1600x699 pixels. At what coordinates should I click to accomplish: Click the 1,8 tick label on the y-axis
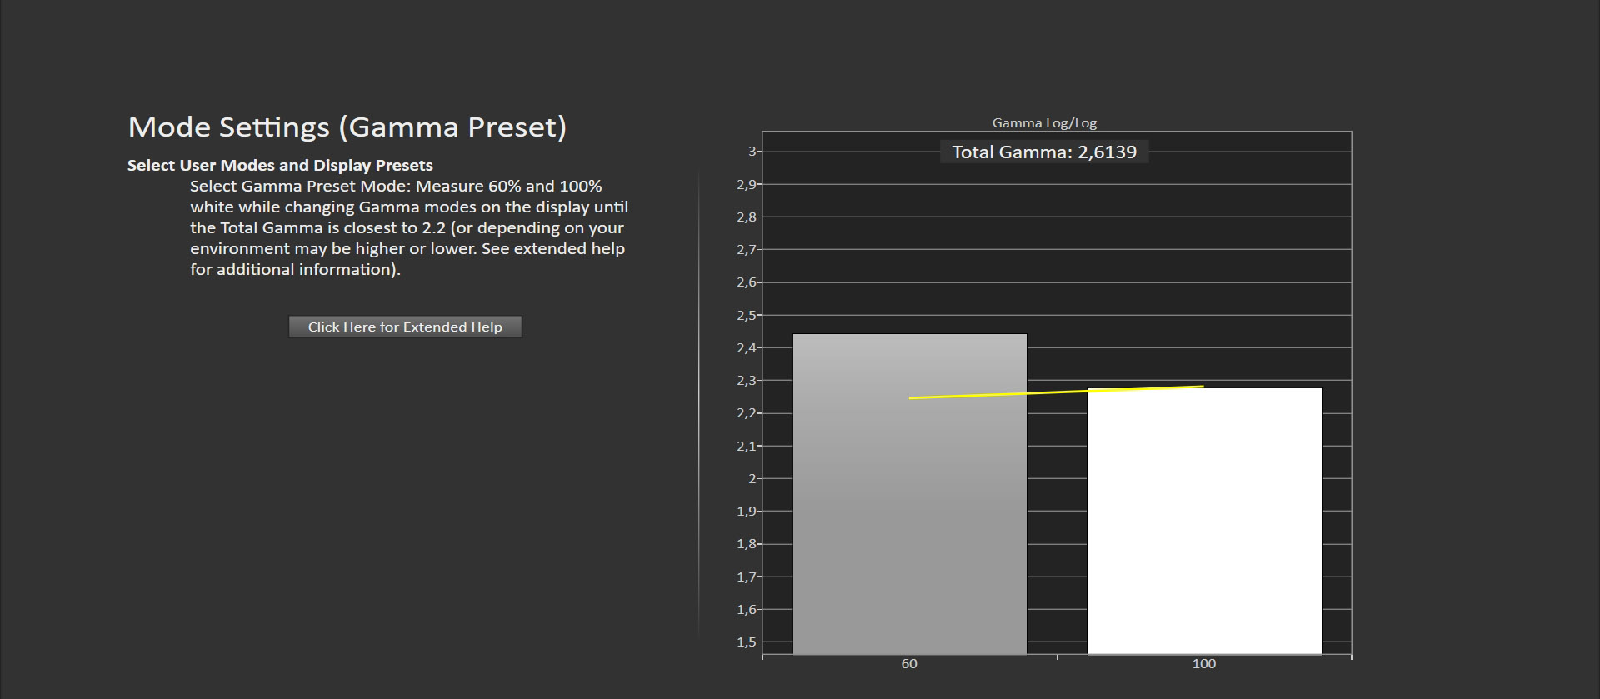tap(746, 544)
